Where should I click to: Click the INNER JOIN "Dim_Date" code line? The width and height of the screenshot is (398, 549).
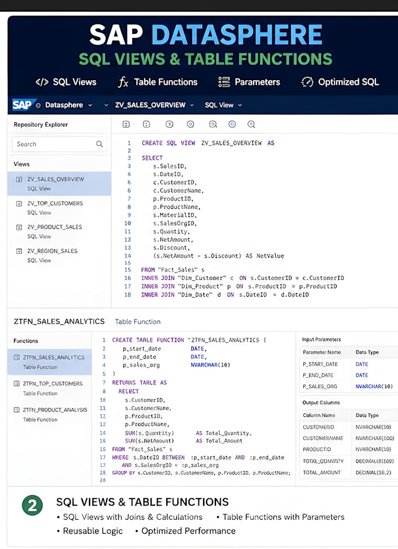coord(225,295)
